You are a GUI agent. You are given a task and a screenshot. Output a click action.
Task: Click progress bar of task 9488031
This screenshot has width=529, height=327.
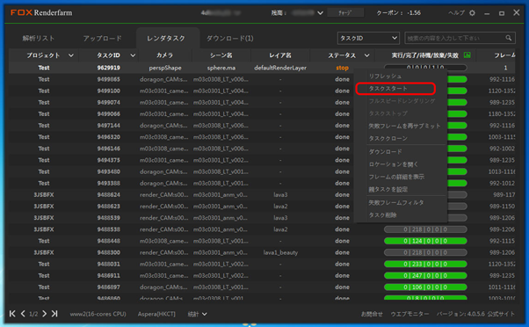425,264
